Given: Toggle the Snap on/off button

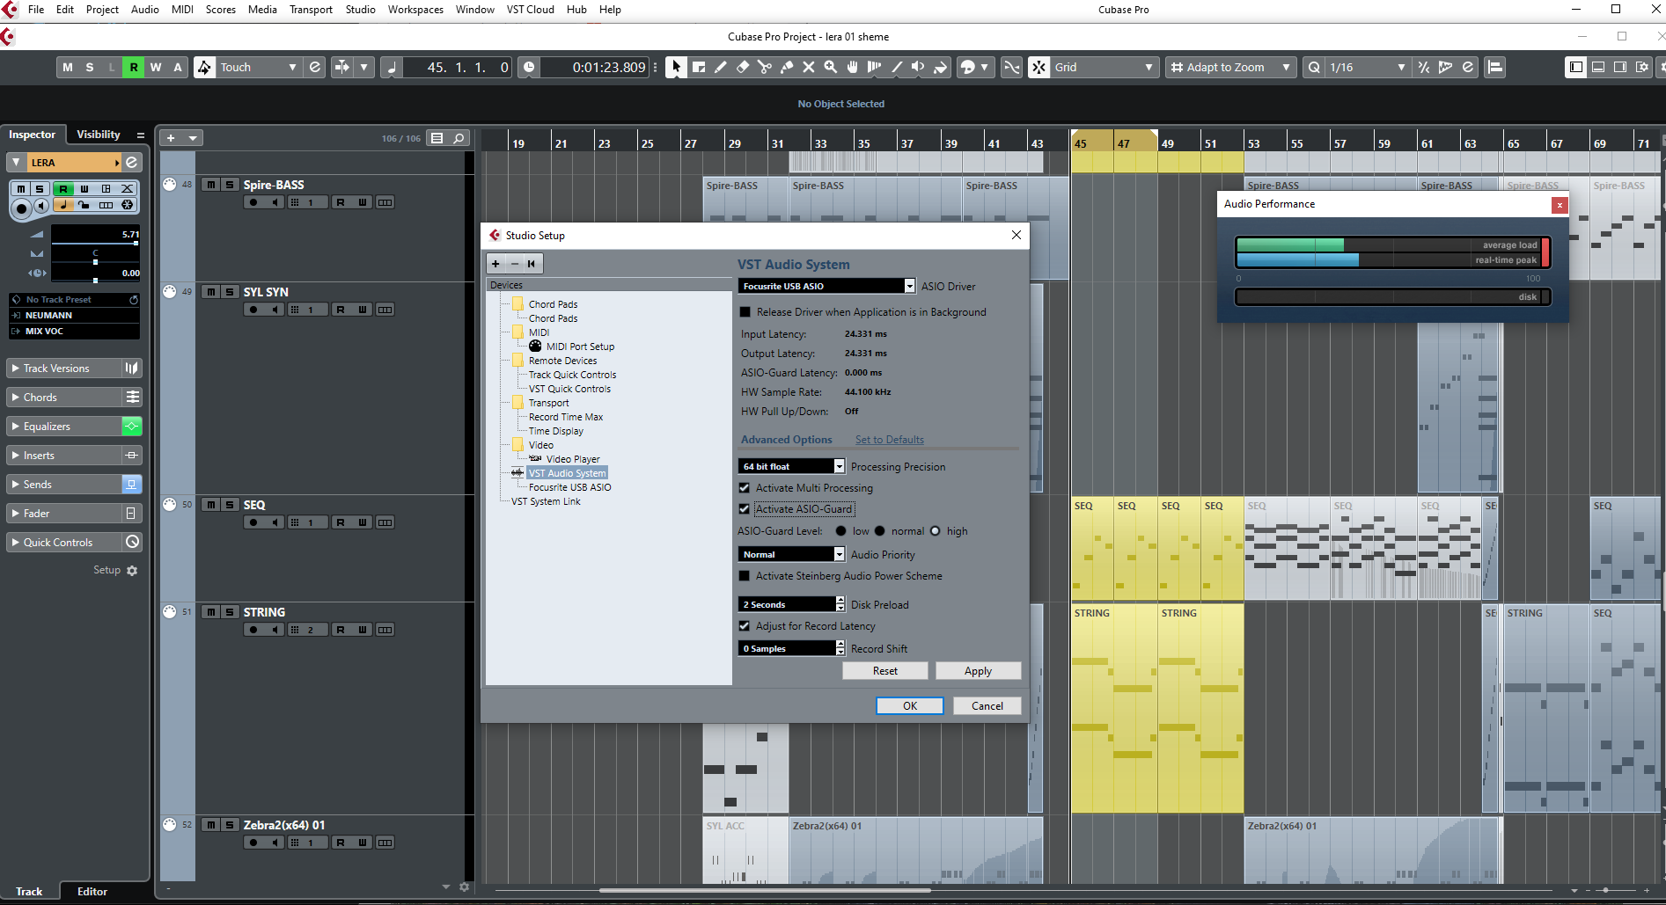Looking at the screenshot, I should [x=1039, y=67].
